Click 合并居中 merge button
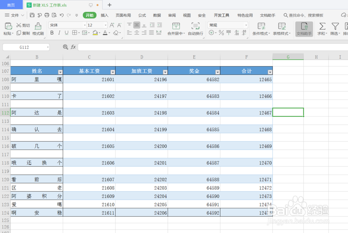This screenshot has width=348, height=233. pyautogui.click(x=176, y=29)
